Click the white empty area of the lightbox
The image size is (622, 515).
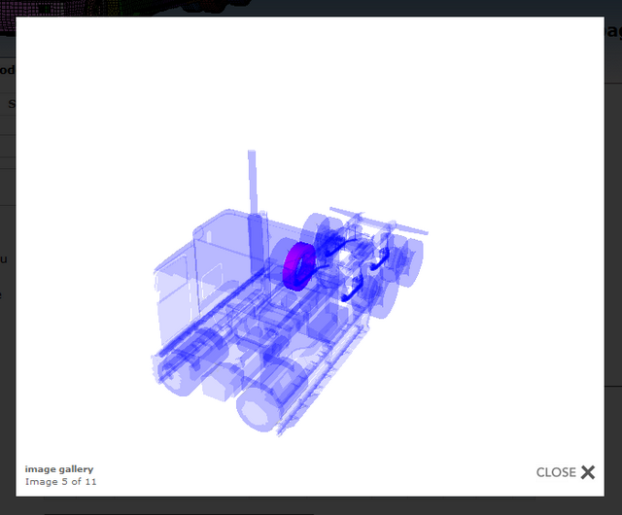point(486,117)
